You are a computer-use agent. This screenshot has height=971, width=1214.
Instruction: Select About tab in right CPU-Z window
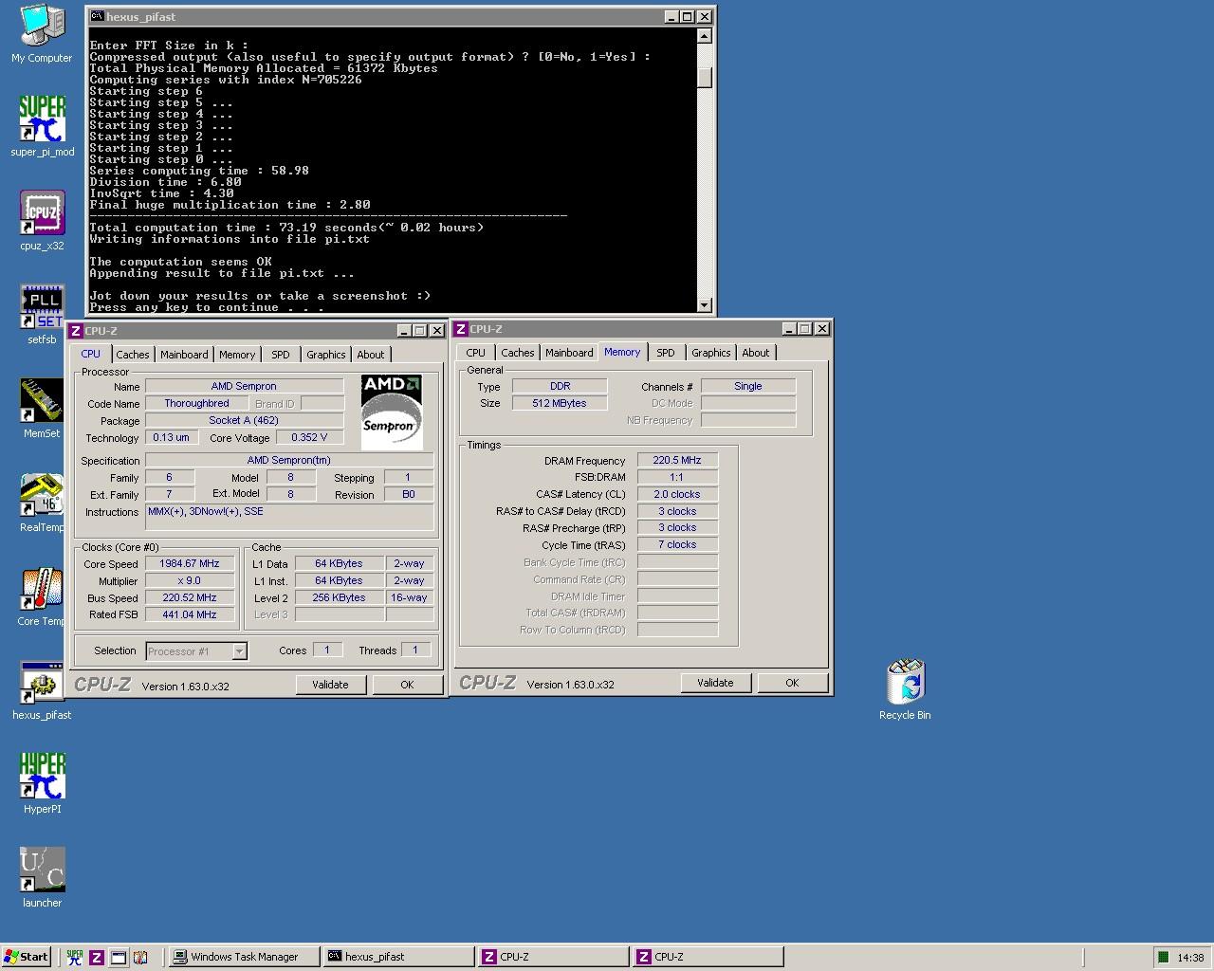point(756,353)
